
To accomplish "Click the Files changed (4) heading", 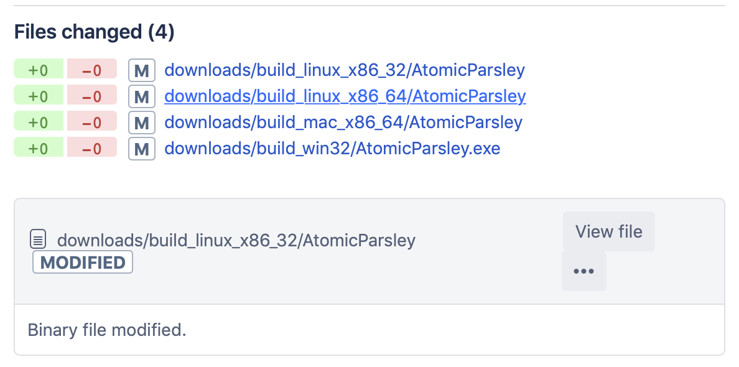I will click(x=95, y=32).
